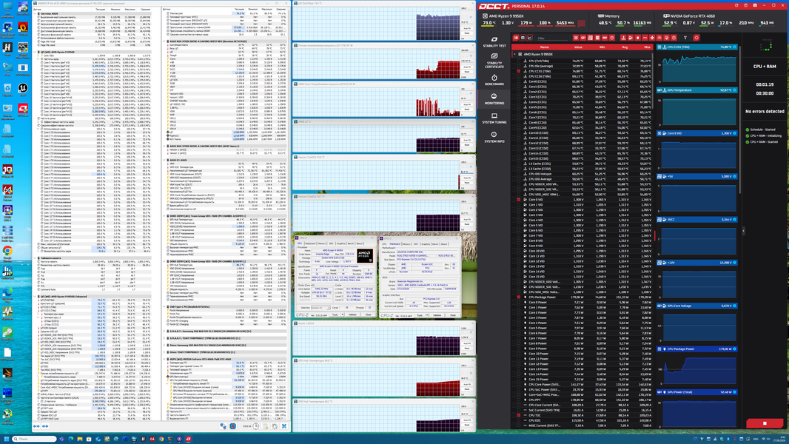Check the CPU CCD2 (Tdie) checkbox in OCCT
789x444 pixels.
tap(519, 76)
